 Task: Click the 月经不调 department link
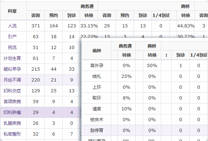[12, 80]
